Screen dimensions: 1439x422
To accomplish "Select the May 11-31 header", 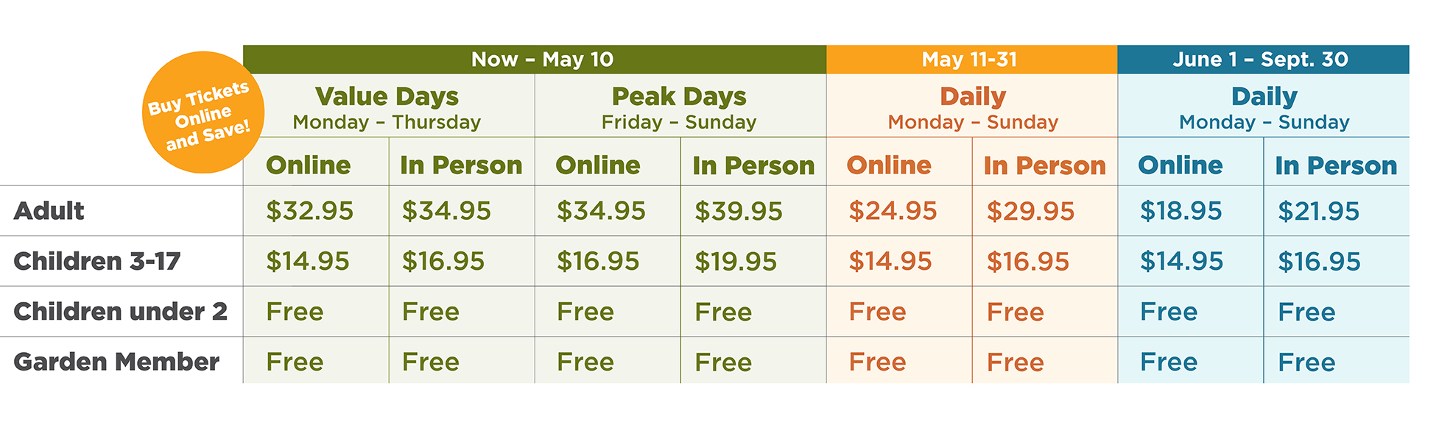I will click(969, 60).
